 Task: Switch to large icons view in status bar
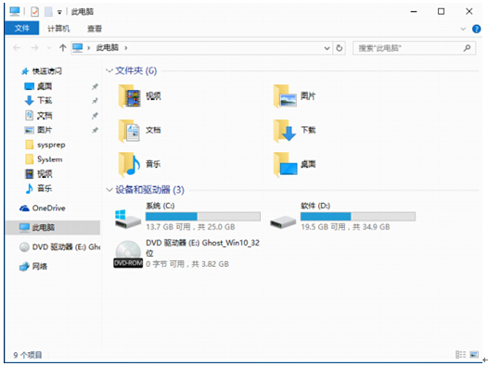click(474, 355)
